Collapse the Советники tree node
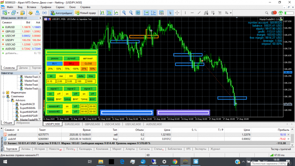Image resolution: width=295 pixels, height=166 pixels. point(4,96)
